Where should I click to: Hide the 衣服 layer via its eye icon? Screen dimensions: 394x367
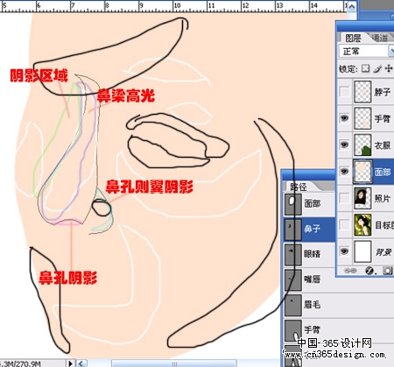(x=344, y=145)
